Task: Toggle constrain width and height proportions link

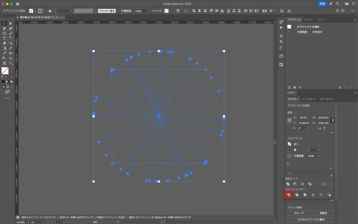Action: coord(333,120)
